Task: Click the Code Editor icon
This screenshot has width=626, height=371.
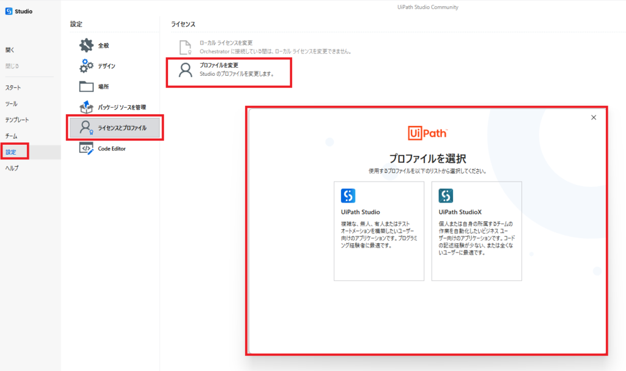Action: 86,149
